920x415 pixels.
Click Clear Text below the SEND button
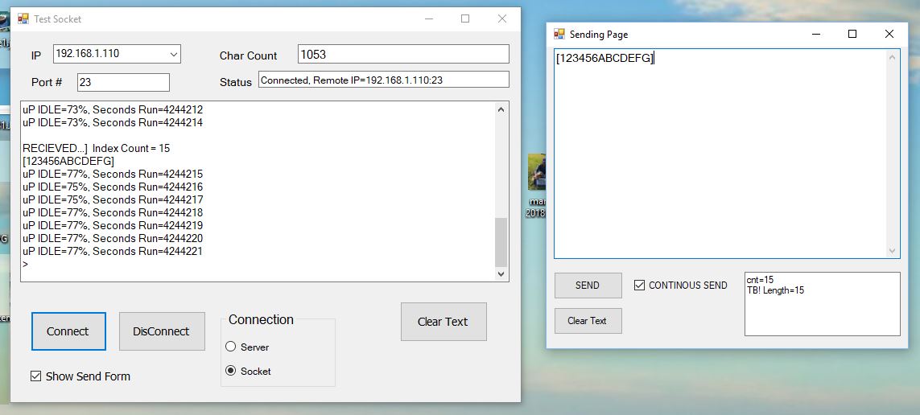tap(588, 321)
